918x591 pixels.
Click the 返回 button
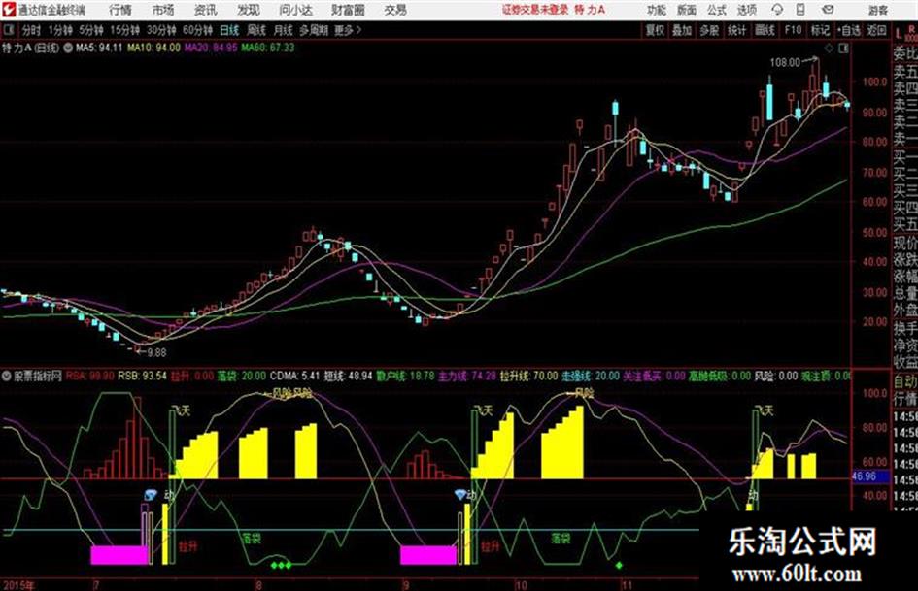876,30
